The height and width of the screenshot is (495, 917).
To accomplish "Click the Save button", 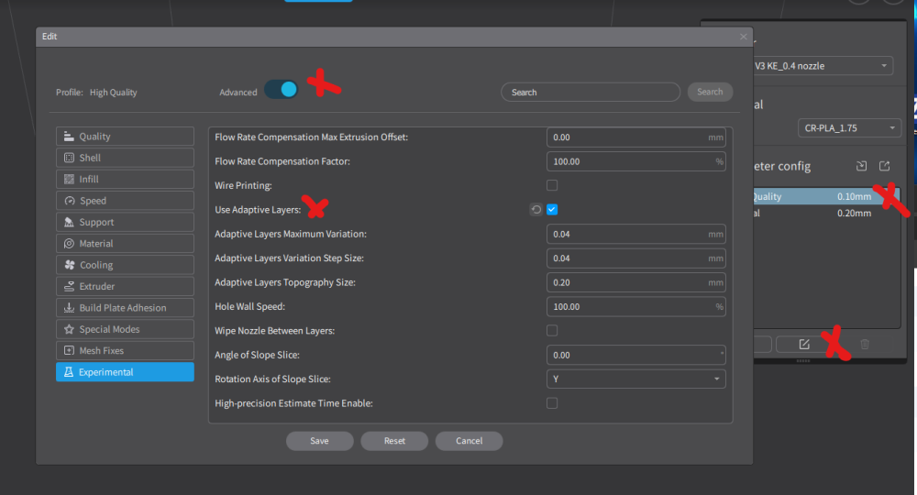I will pyautogui.click(x=319, y=441).
